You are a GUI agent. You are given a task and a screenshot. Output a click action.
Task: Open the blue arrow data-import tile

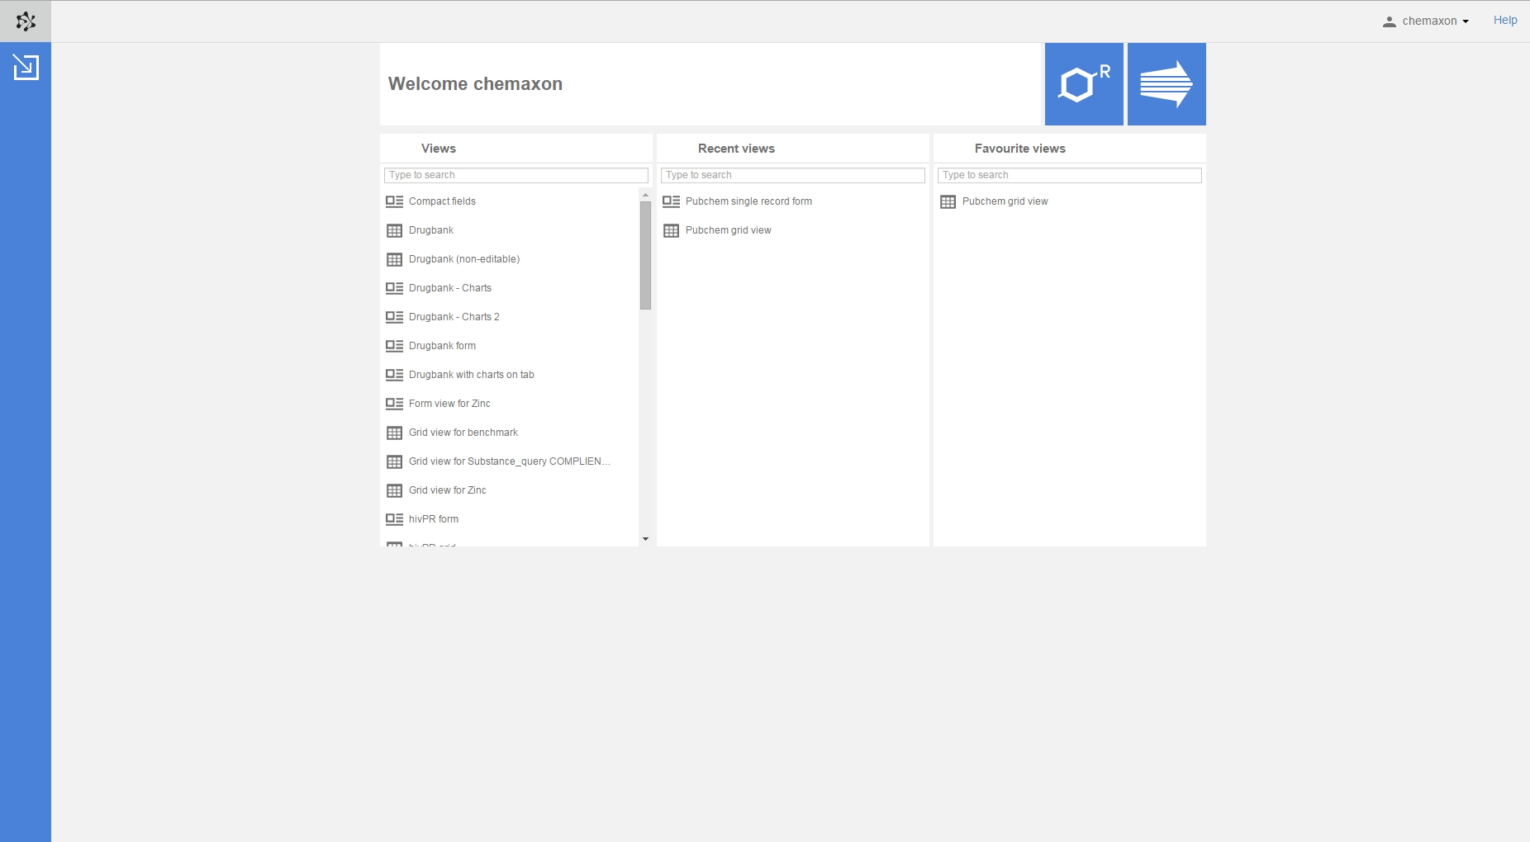1166,83
